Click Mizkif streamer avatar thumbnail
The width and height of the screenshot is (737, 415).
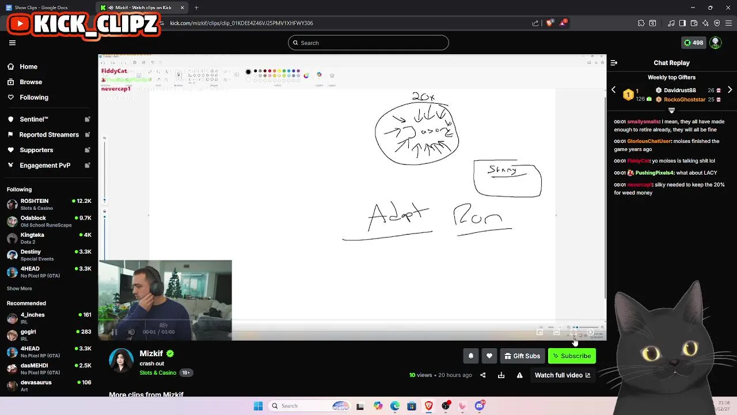[x=121, y=361]
